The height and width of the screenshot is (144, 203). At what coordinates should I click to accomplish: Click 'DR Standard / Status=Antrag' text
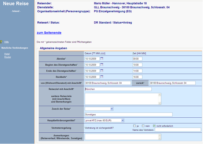113,22
